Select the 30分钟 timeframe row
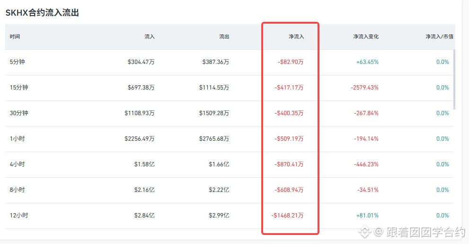 coord(229,113)
